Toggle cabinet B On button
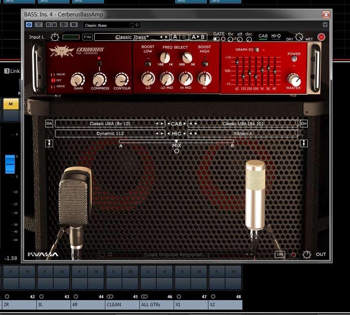350x315 pixels. point(303,123)
